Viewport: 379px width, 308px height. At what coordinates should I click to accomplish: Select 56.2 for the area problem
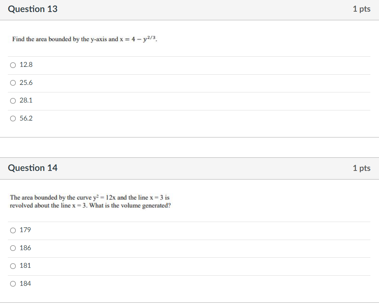(x=13, y=118)
